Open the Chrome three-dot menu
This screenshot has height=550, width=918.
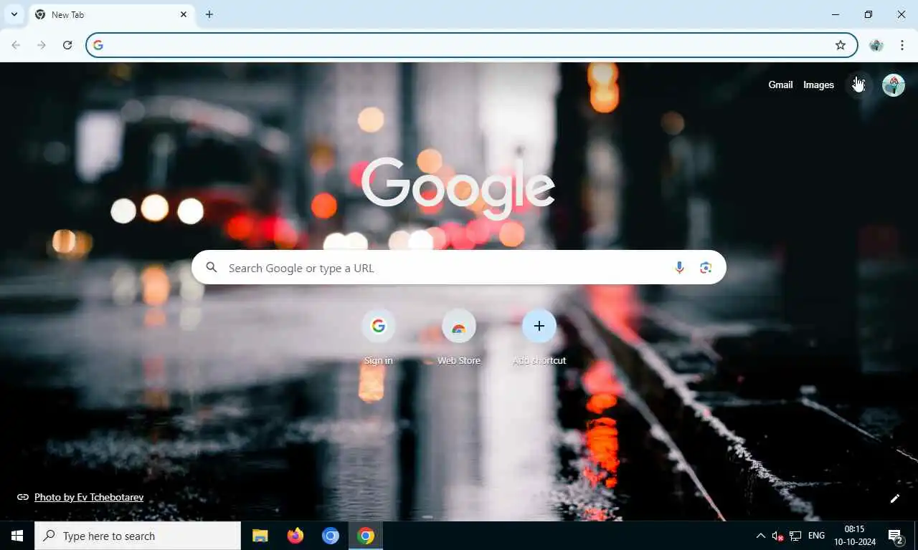pyautogui.click(x=902, y=45)
